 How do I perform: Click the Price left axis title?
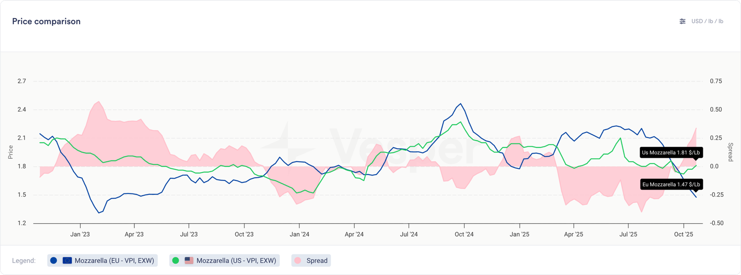(11, 152)
